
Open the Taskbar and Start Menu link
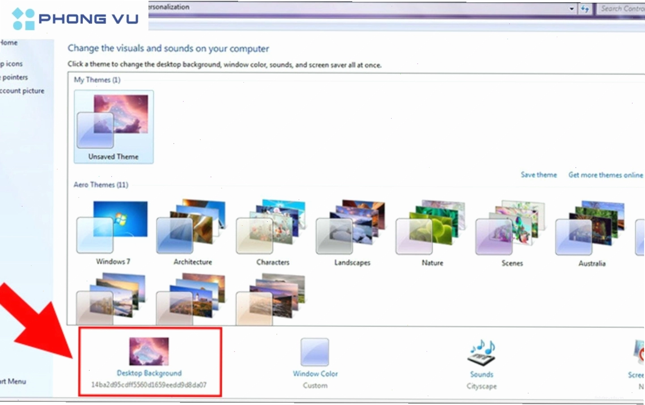pos(13,381)
